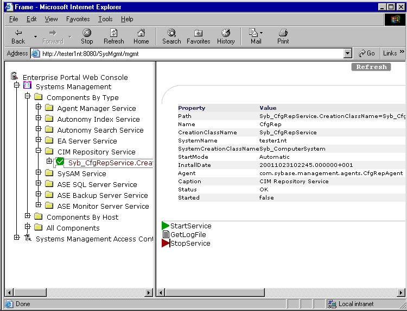Click the Agent Manager Service folder icon
The height and width of the screenshot is (311, 407).
49,108
